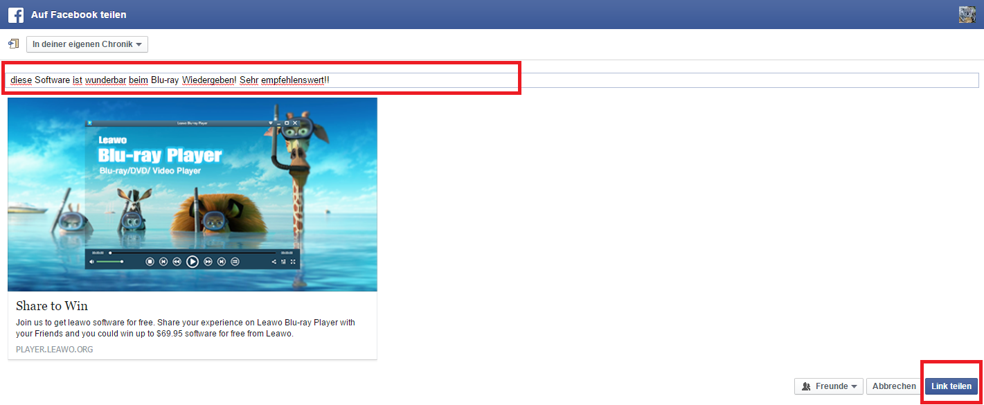Viewport: 984px width, 405px height.
Task: Click the 'Auf Facebook teilen' title text
Action: 79,15
